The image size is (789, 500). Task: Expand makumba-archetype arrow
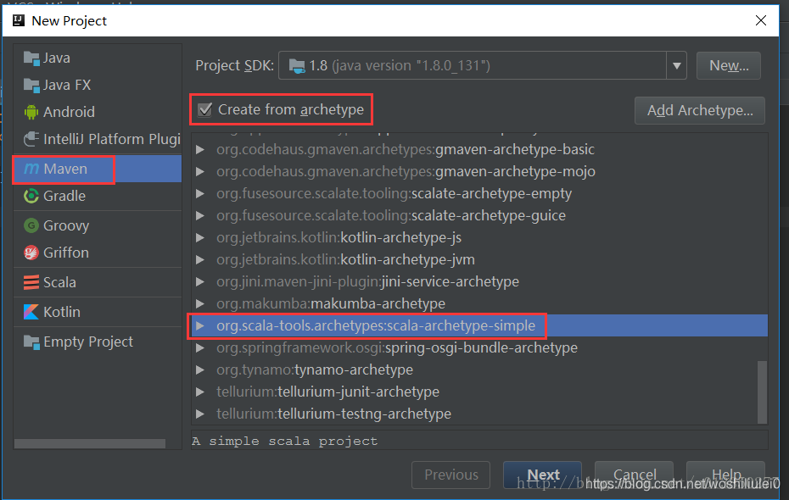tap(199, 303)
